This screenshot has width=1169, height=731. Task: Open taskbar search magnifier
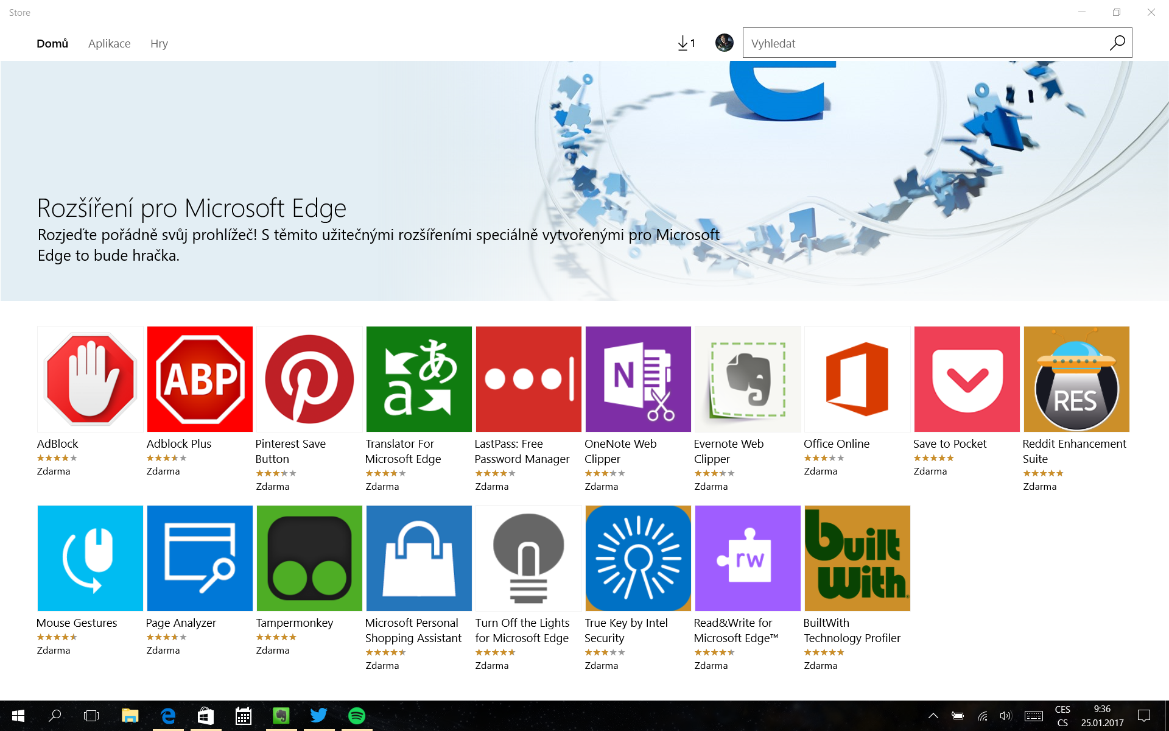[55, 716]
